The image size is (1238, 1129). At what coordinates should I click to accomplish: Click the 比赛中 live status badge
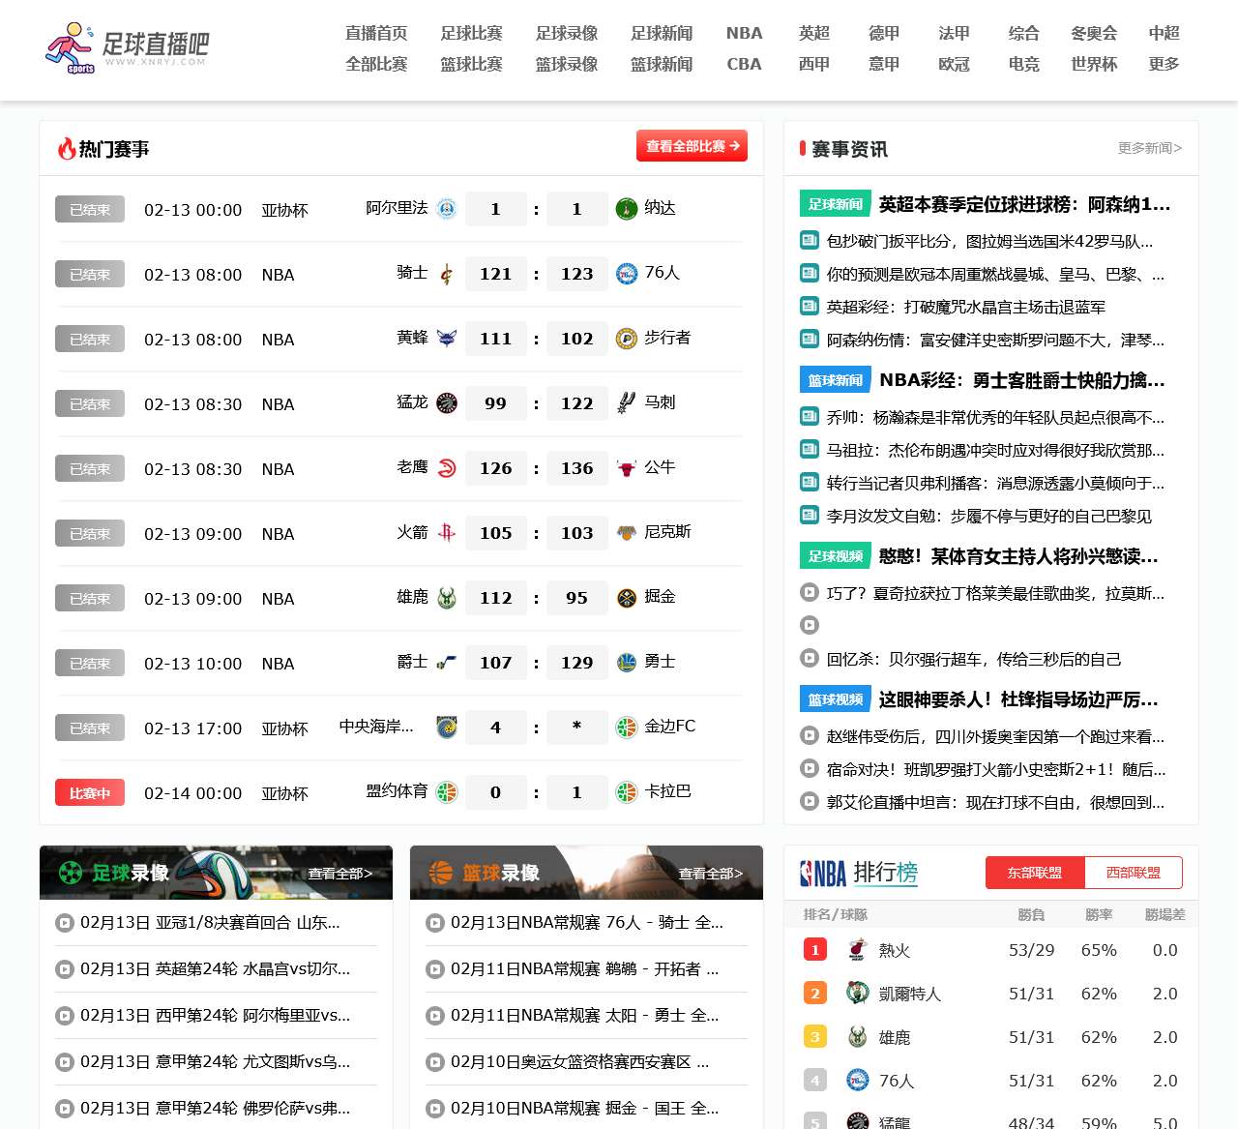point(90,793)
